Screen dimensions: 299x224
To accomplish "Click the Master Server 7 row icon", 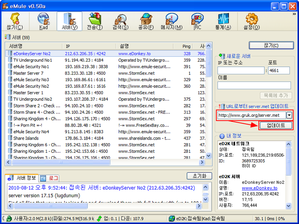I will click(10, 73).
